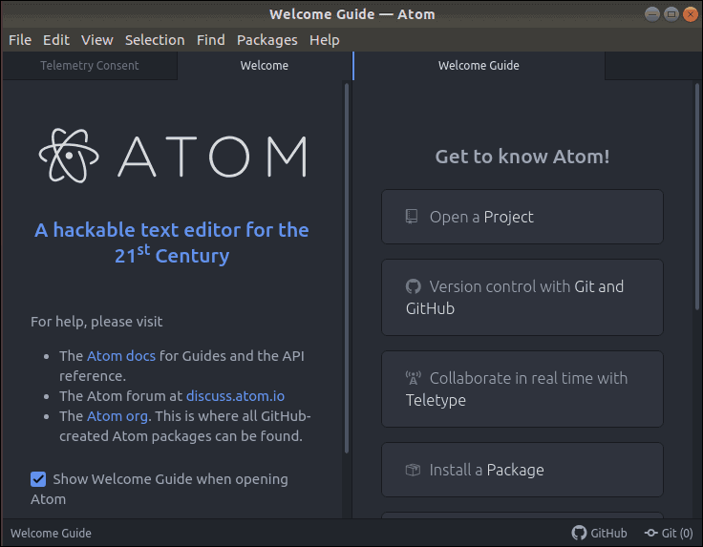Click the Get to know Atom! heading
Viewport: 703px width, 547px height.
[x=522, y=157]
